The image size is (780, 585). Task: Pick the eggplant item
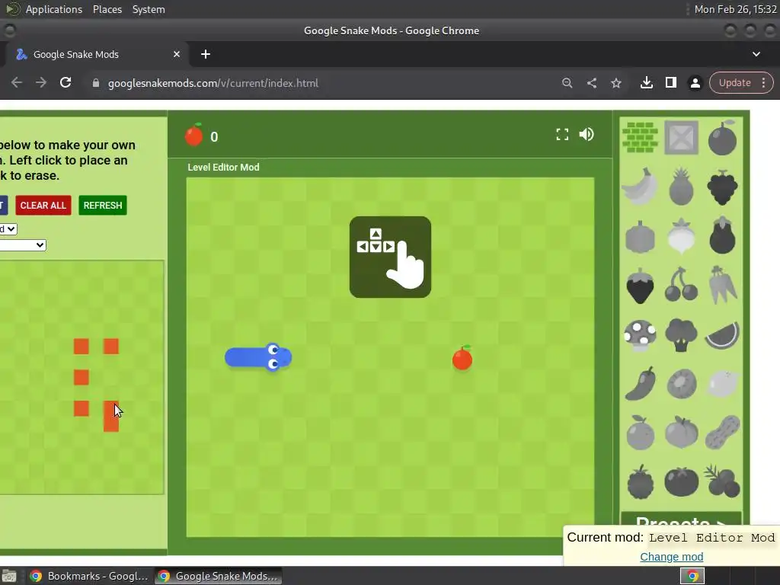(722, 235)
